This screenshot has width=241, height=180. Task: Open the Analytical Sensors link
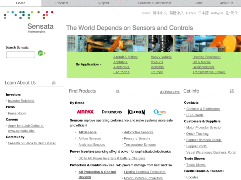tap(92, 145)
